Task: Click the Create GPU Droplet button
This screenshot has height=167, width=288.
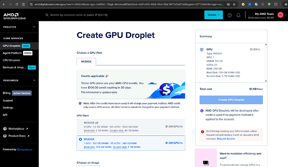Action: click(x=231, y=100)
